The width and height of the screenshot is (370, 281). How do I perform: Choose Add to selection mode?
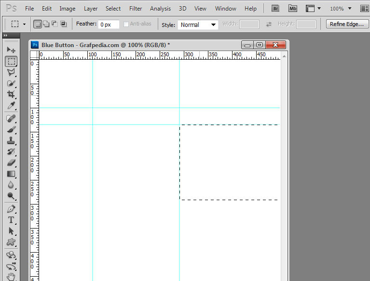point(46,24)
